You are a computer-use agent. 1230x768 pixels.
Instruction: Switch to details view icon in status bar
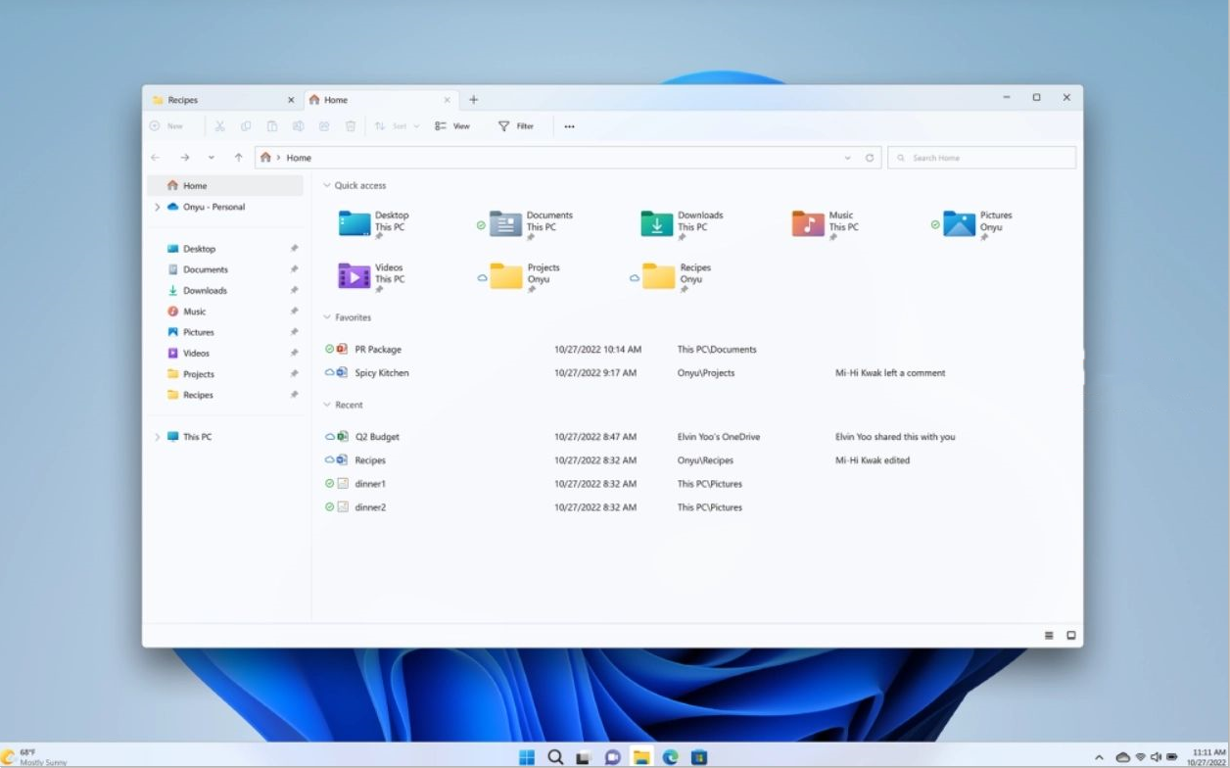tap(1049, 636)
